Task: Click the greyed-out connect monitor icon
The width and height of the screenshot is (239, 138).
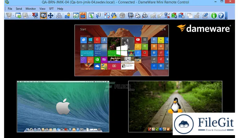Action: [x=9, y=15]
